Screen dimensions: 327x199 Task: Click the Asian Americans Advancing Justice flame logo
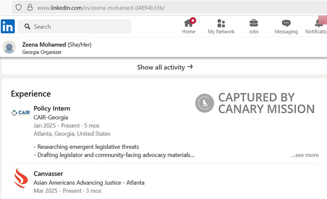tap(20, 178)
